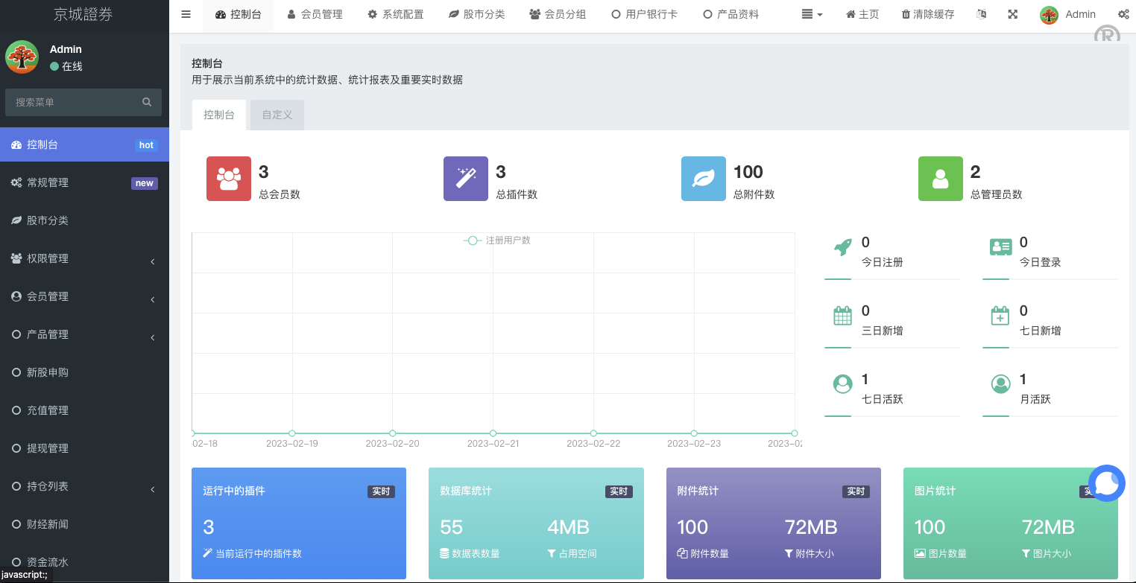The height and width of the screenshot is (583, 1136).
Task: Click the language switch icon in top bar
Action: click(982, 14)
